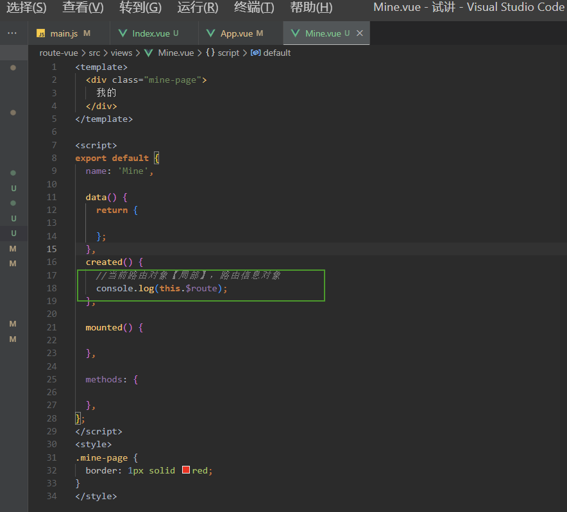The image size is (567, 512).
Task: Click the mounted() hook text
Action: (x=109, y=327)
